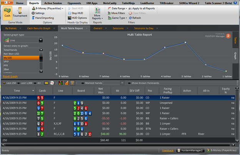Select the A J hand row winning $48.00

pyautogui.click(x=118, y=134)
